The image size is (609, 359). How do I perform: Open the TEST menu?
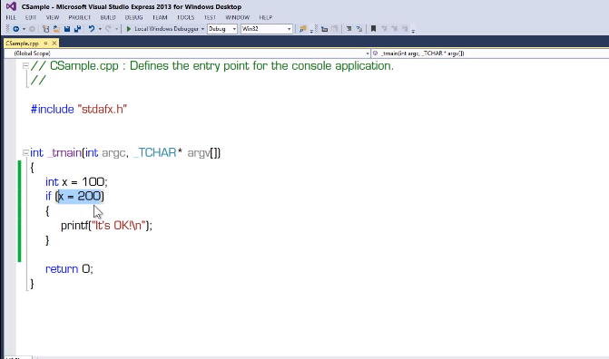click(210, 17)
